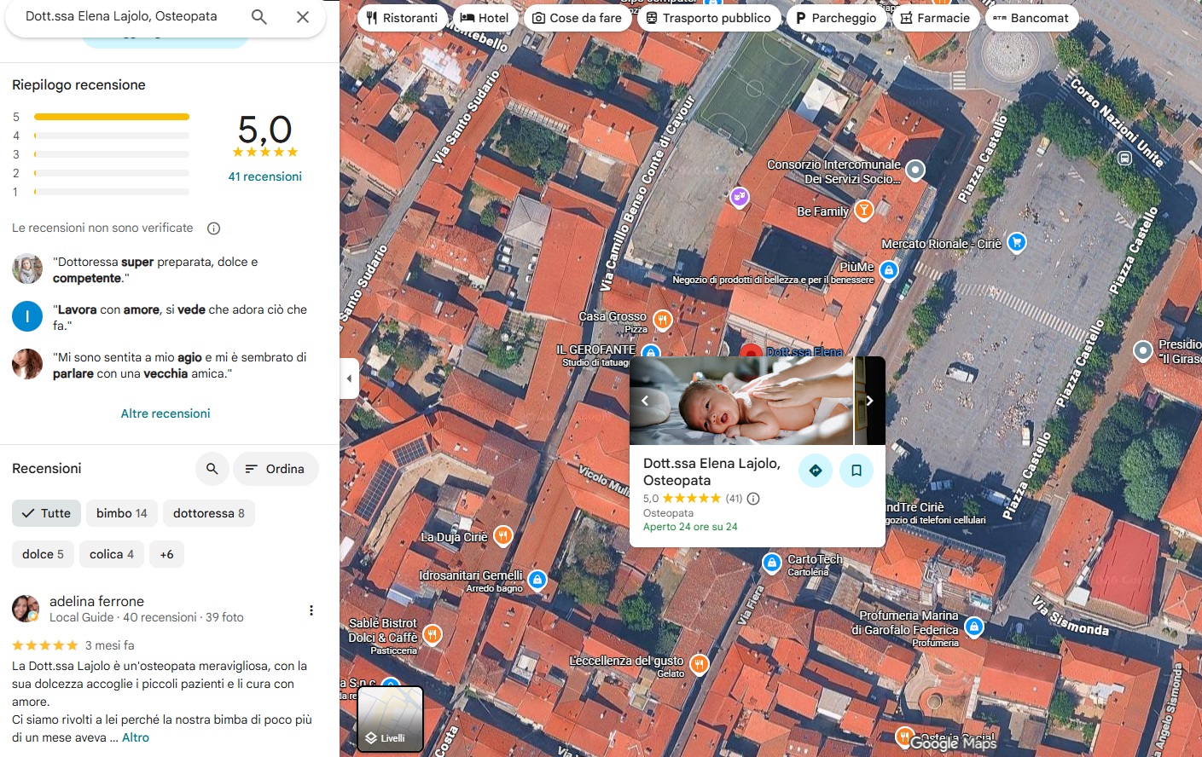
Task: Select the Idrosanitari Gemelli shop pin
Action: point(537,580)
